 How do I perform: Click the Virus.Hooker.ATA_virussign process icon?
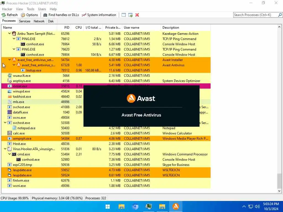10,149
